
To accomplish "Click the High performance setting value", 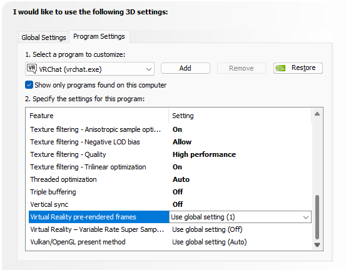I will [x=204, y=154].
